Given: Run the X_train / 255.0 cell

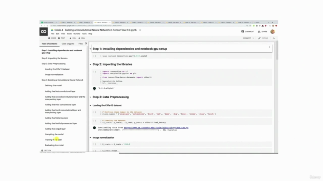Looking at the screenshot, I should point(94,144).
